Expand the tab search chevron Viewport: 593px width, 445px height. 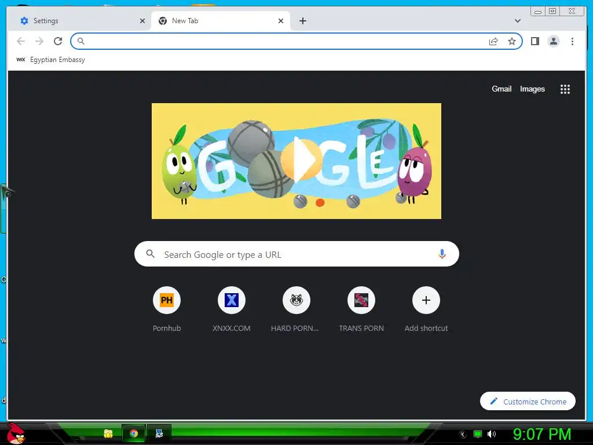[x=517, y=21]
